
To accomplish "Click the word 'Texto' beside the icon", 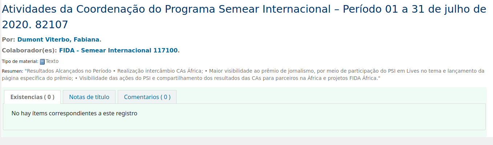I will click(52, 61).
